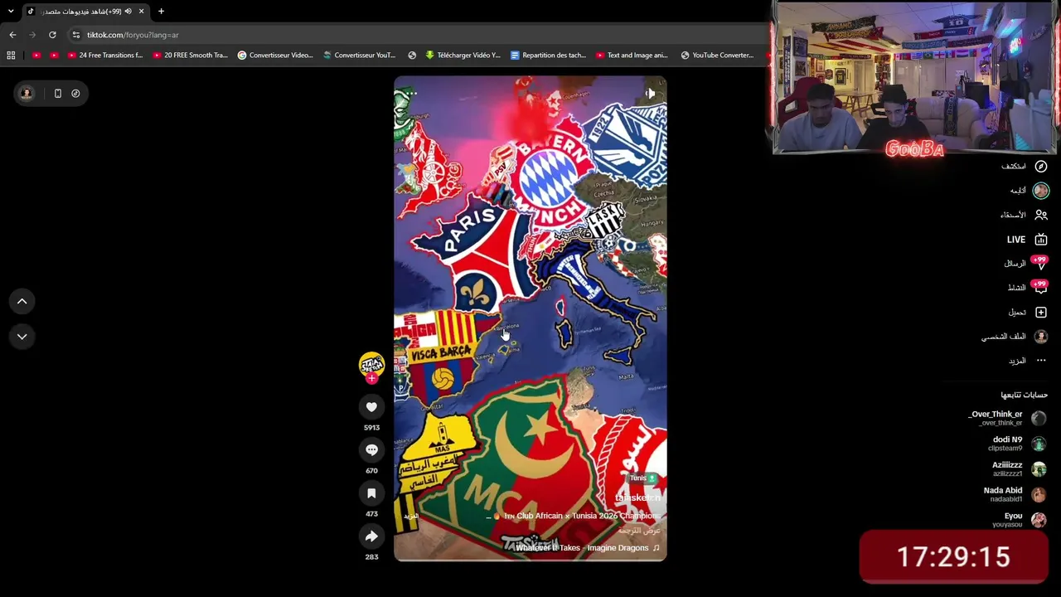Follow the creator with the plus badge
The width and height of the screenshot is (1061, 597).
point(371,378)
